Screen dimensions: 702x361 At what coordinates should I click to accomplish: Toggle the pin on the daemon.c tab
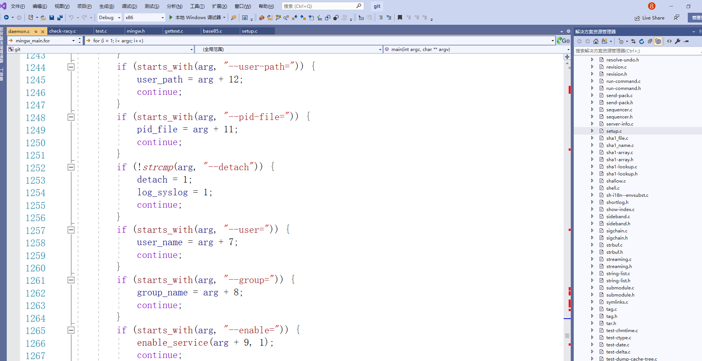point(36,31)
